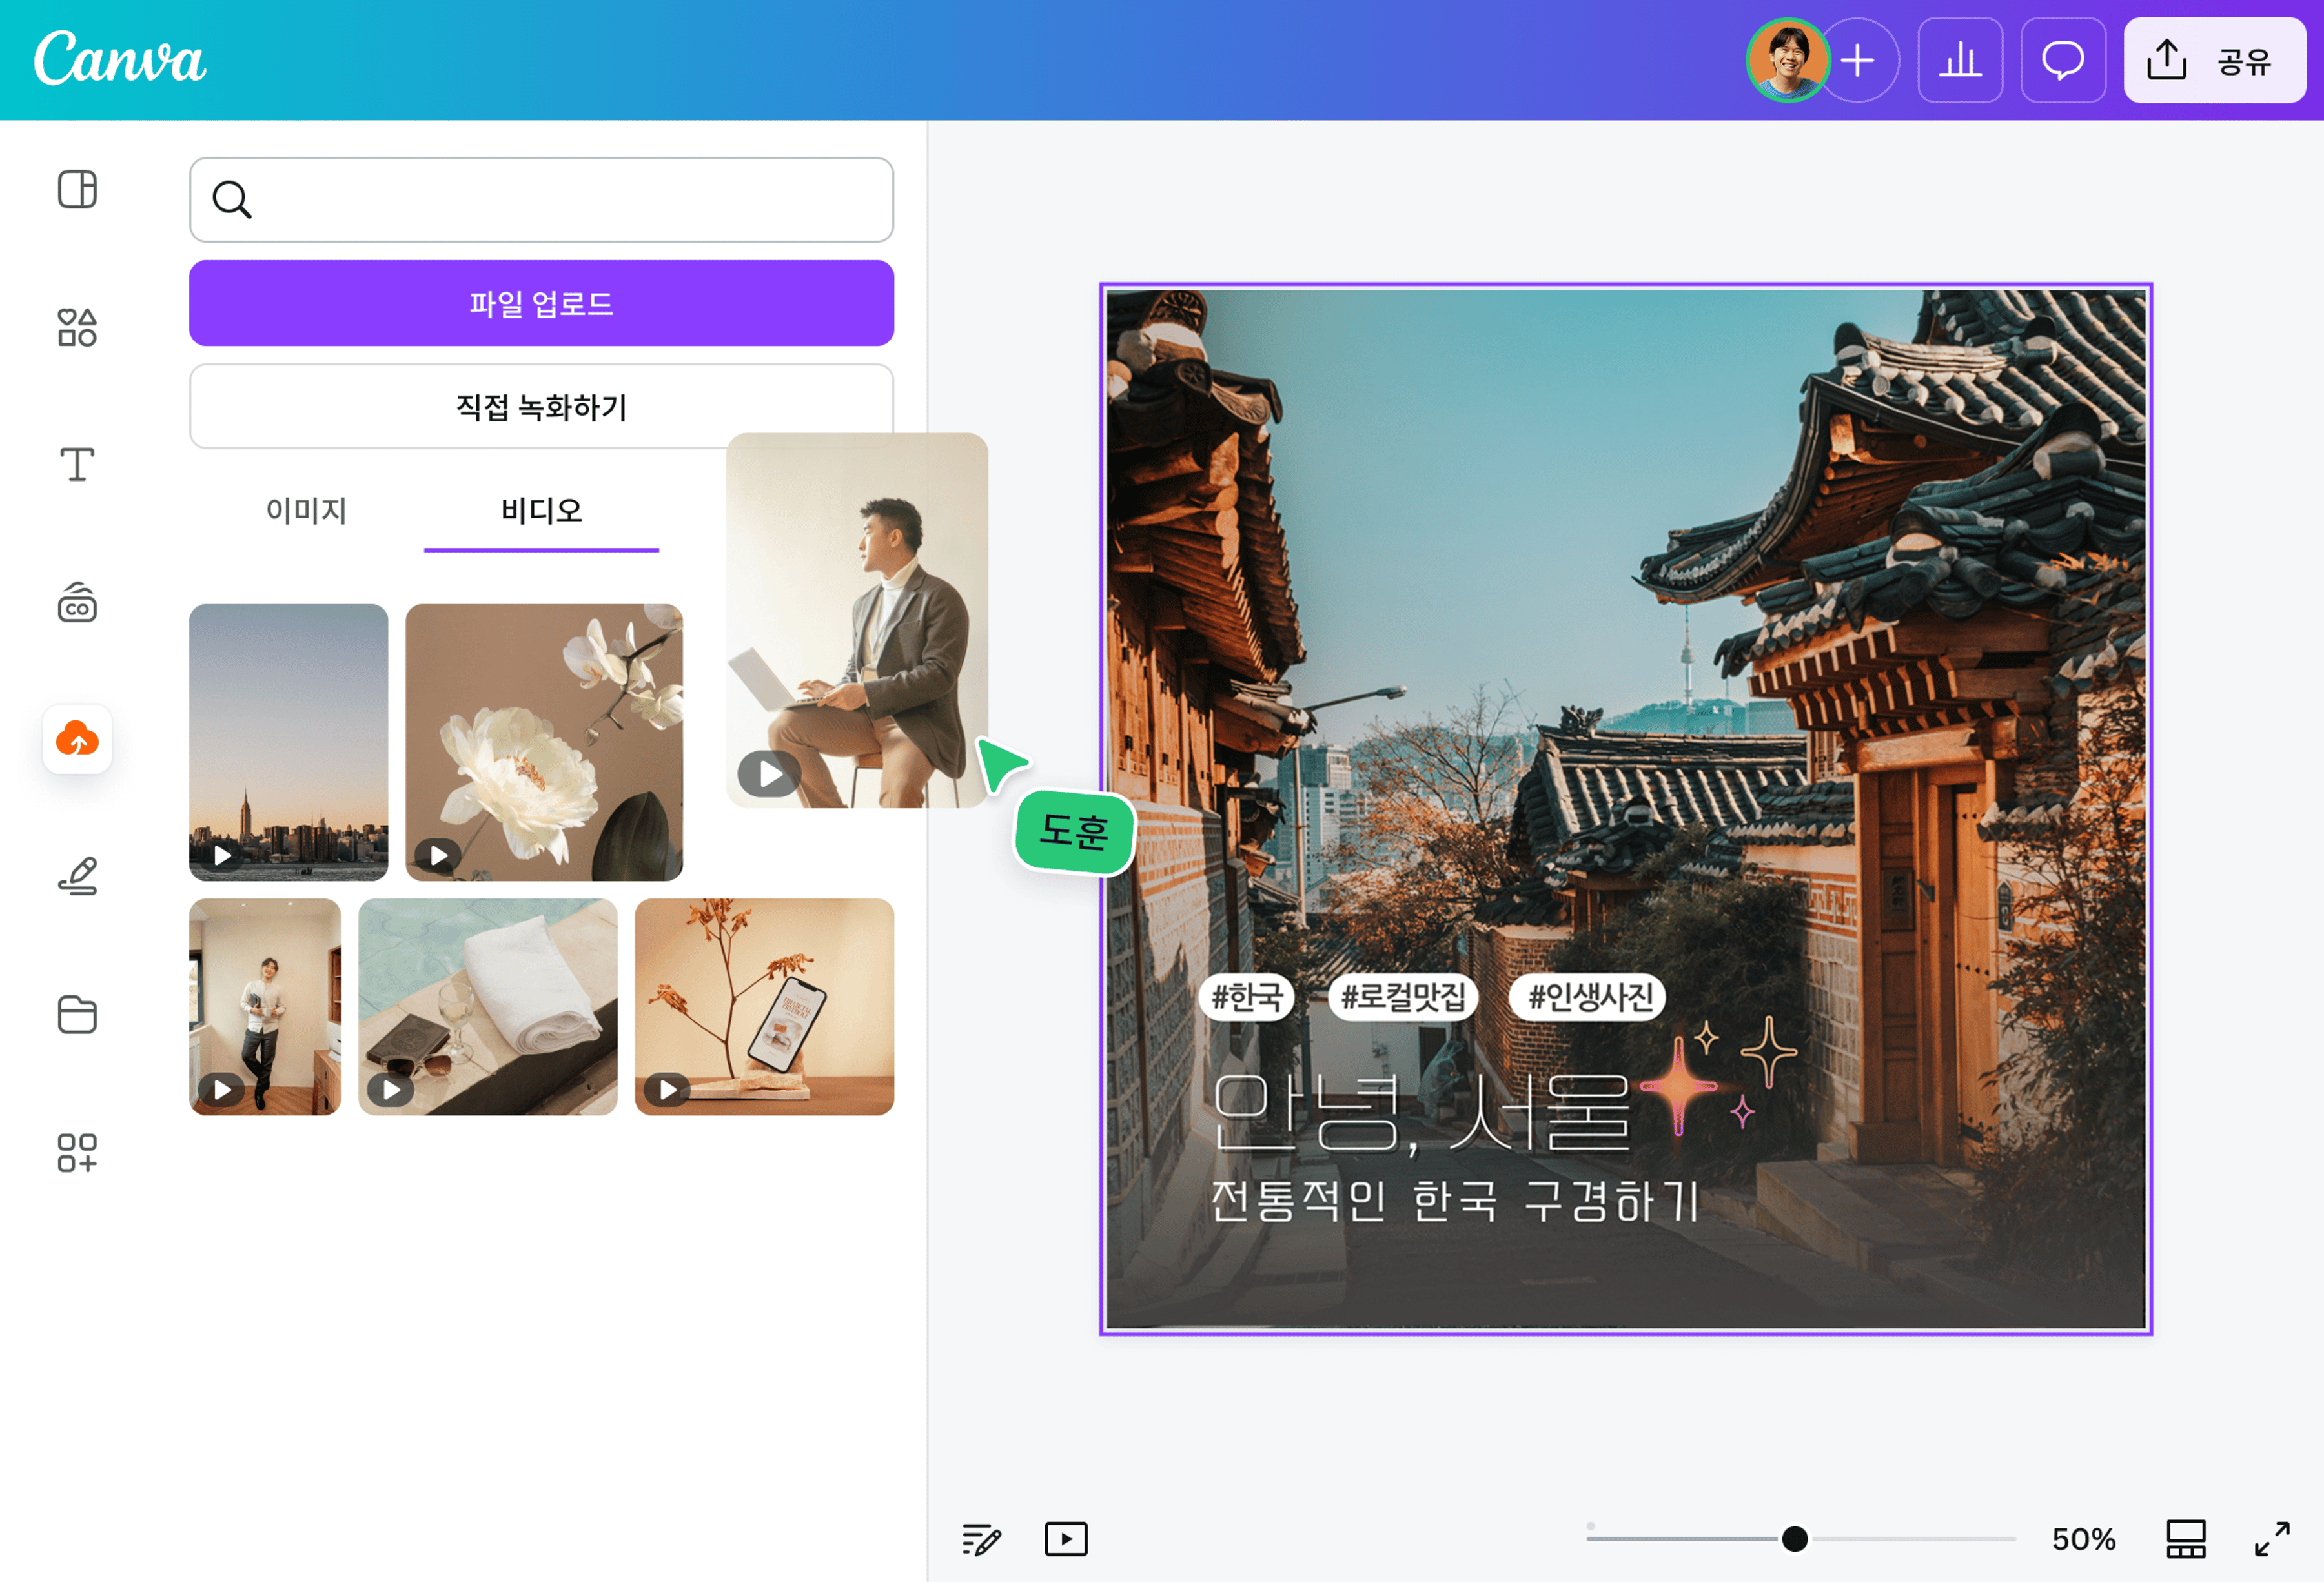2324x1582 pixels.
Task: Select the city skyline video thumbnail
Action: 288,742
